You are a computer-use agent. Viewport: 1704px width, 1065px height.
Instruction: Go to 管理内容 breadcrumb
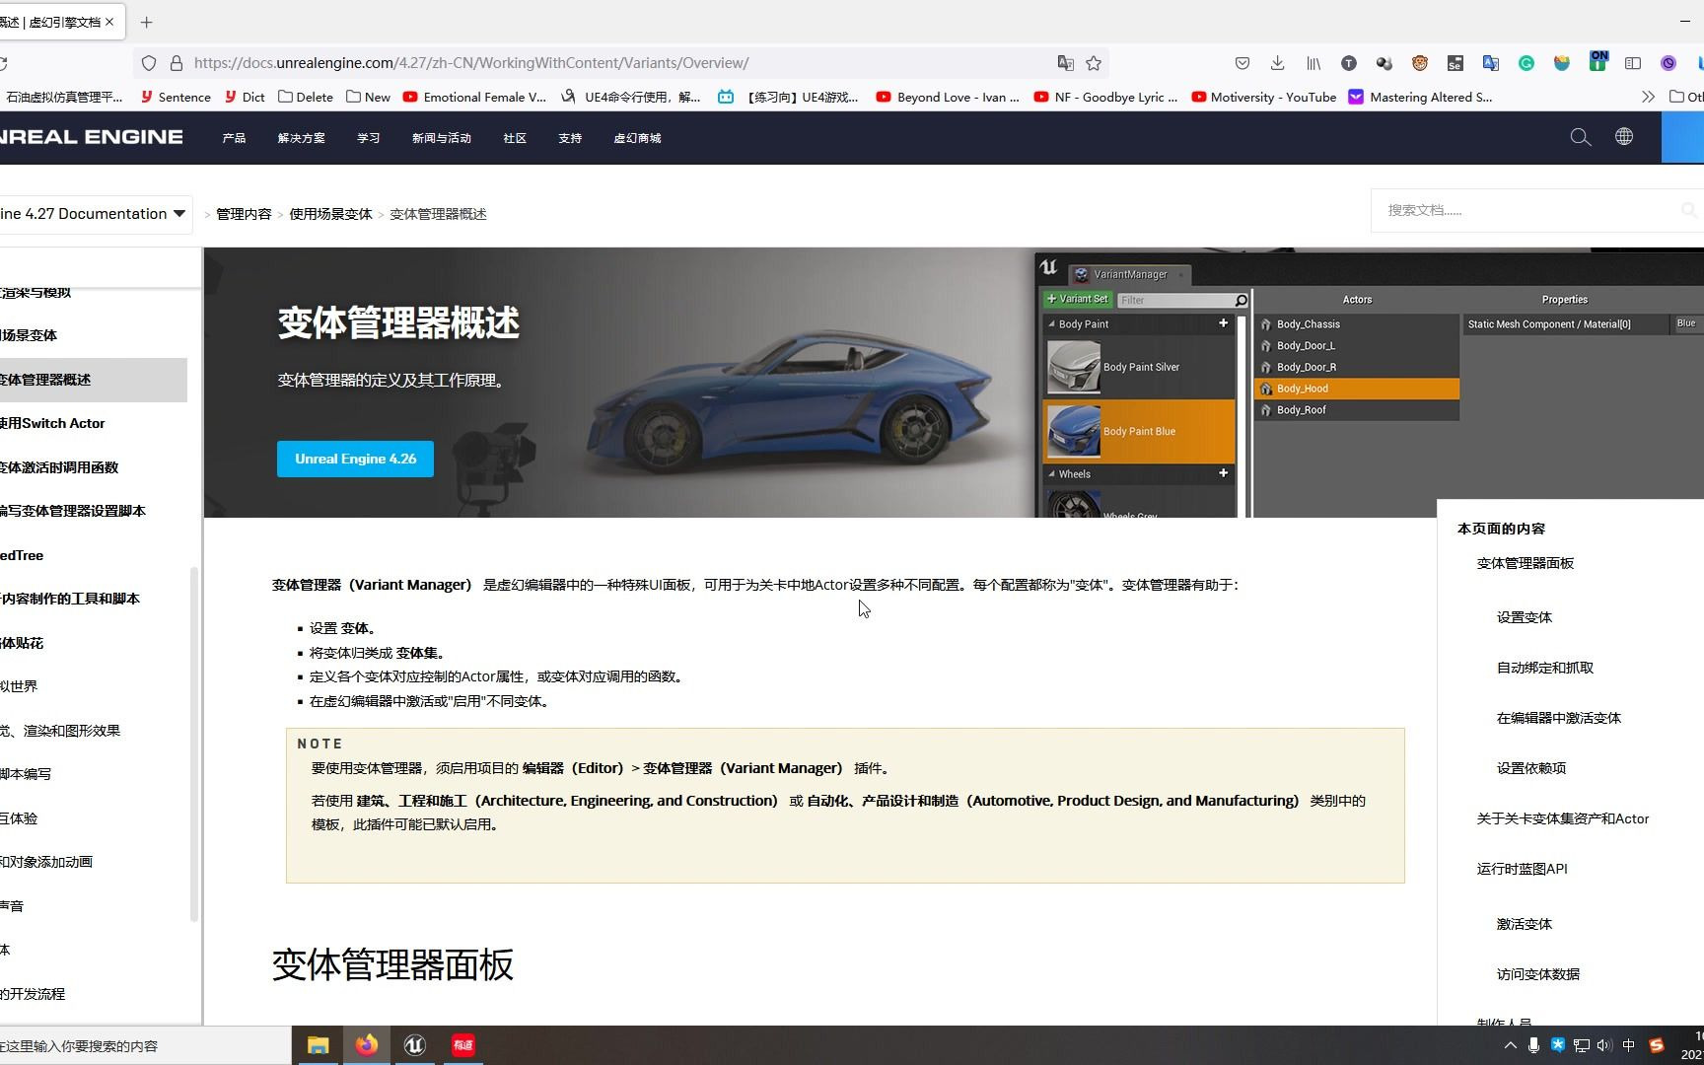click(x=244, y=214)
